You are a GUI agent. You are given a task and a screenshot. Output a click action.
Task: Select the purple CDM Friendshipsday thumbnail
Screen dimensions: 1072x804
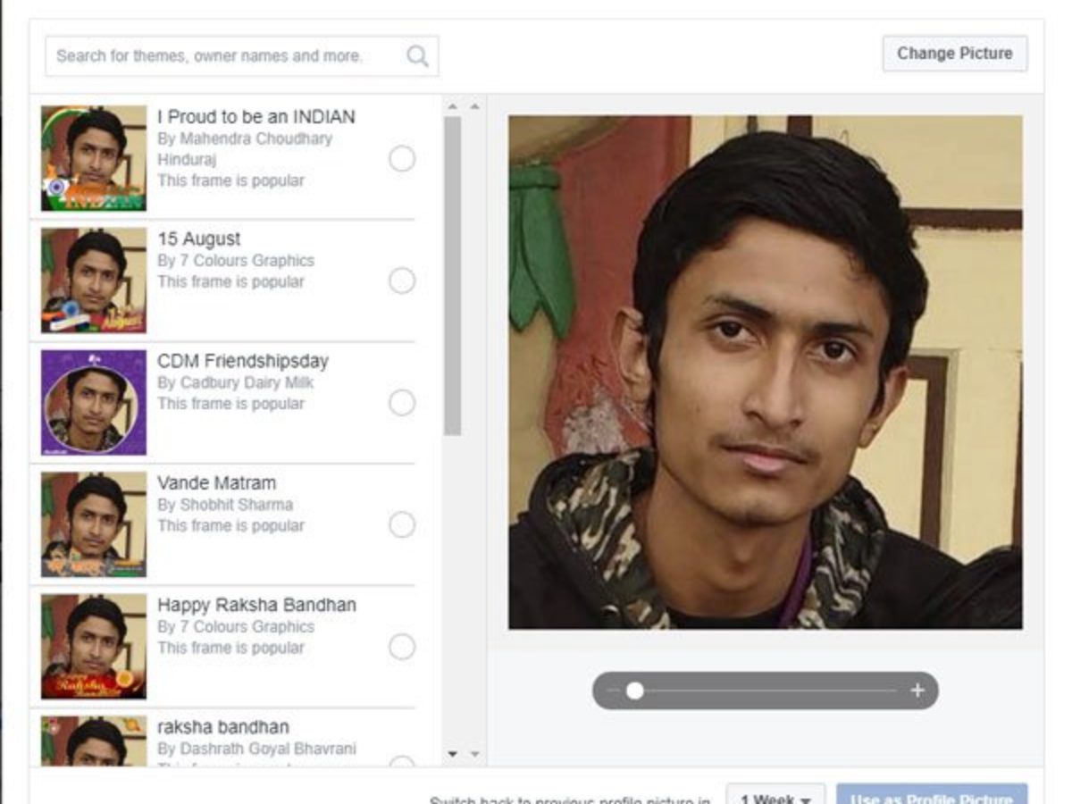pyautogui.click(x=94, y=402)
